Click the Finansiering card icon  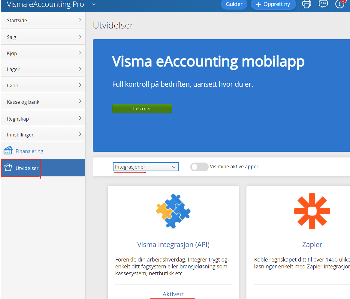coord(8,151)
